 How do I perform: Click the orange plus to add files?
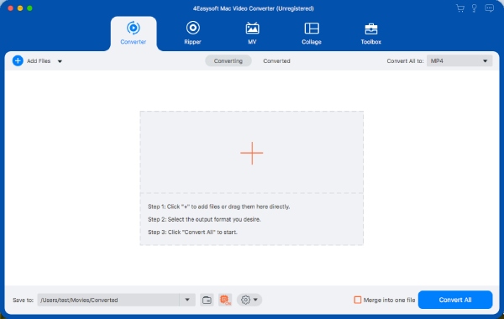pyautogui.click(x=252, y=153)
